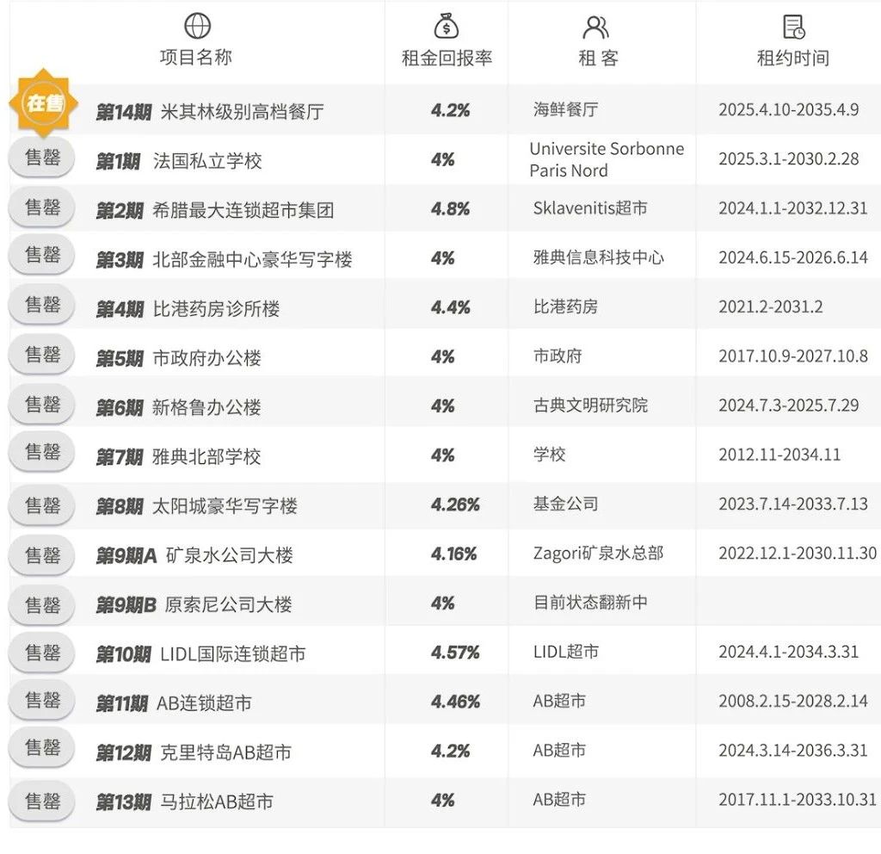Click the 4.8% rental yield value
881x854 pixels.
(450, 209)
